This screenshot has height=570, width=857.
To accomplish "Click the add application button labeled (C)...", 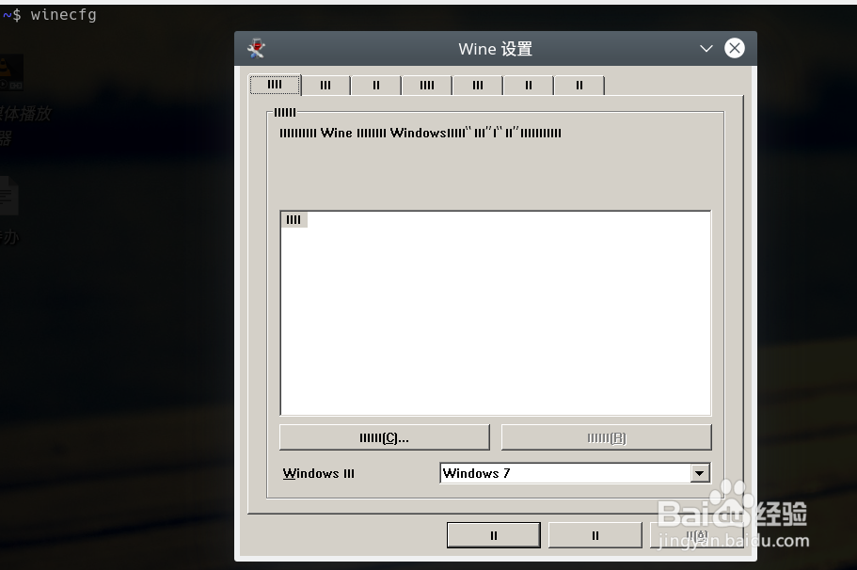I will click(x=384, y=437).
